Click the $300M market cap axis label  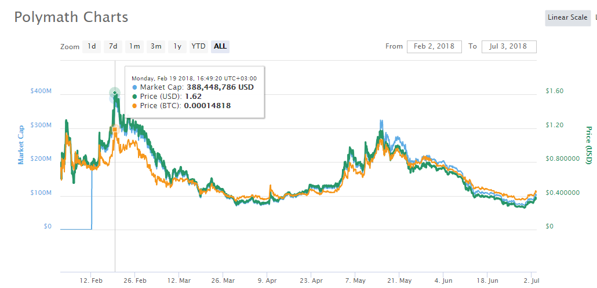pos(41,125)
